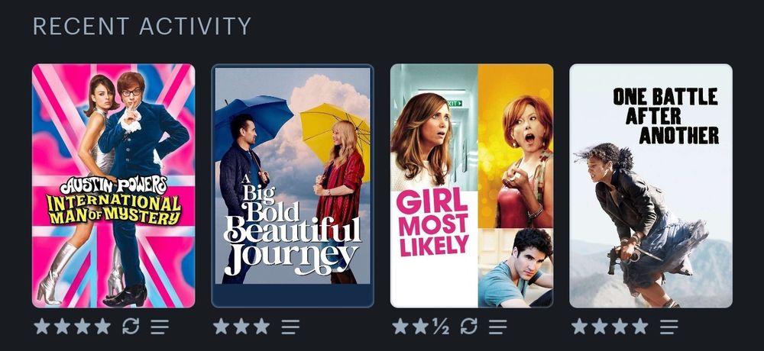
Task: Click the fourth star under Austin Powers
Action: 102,326
